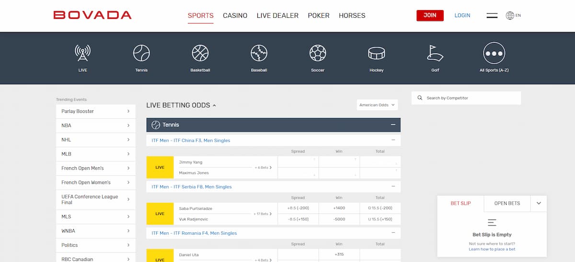
Task: Expand +6 Bets for Jimmy Yang match
Action: [263, 167]
